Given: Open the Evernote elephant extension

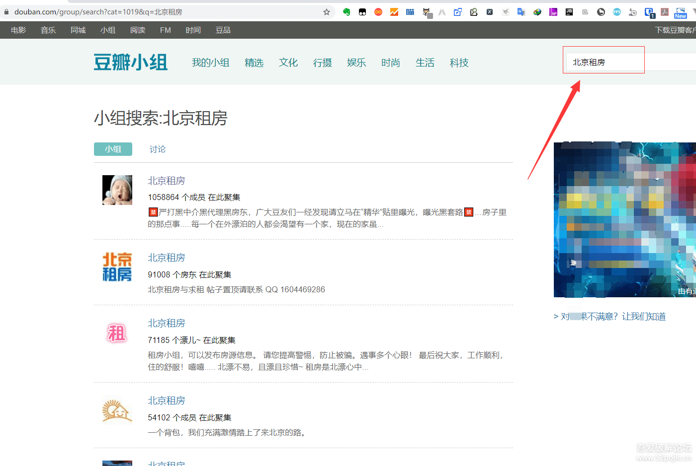Looking at the screenshot, I should coord(347,12).
